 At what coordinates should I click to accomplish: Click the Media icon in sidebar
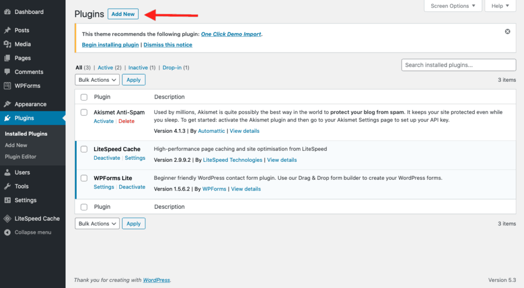point(7,44)
